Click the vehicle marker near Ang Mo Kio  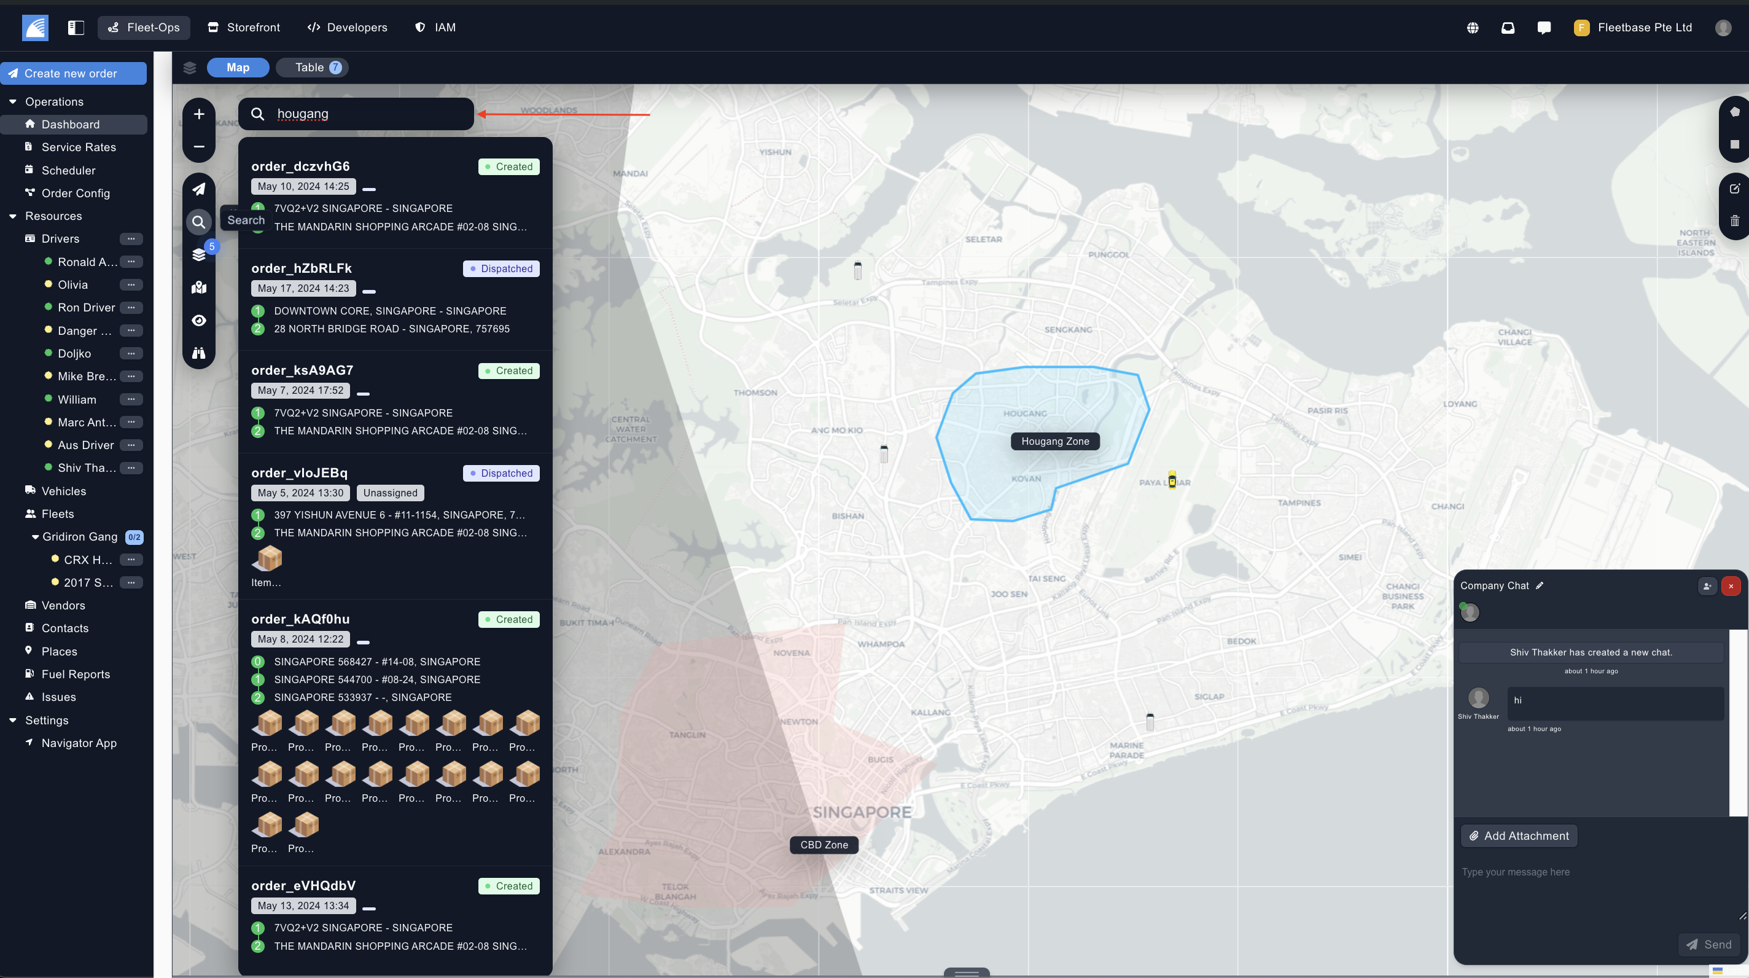click(x=884, y=455)
